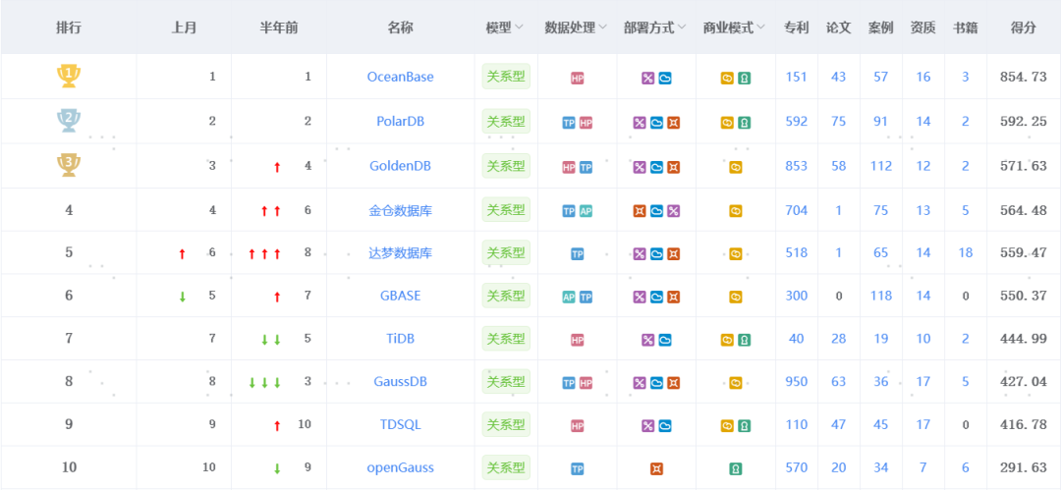Click the blue cloud icon in TDSQL row
The height and width of the screenshot is (490, 1061).
pyautogui.click(x=664, y=426)
